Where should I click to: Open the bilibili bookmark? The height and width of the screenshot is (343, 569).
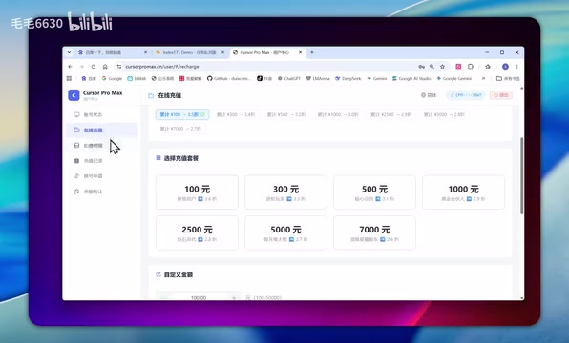pos(137,78)
